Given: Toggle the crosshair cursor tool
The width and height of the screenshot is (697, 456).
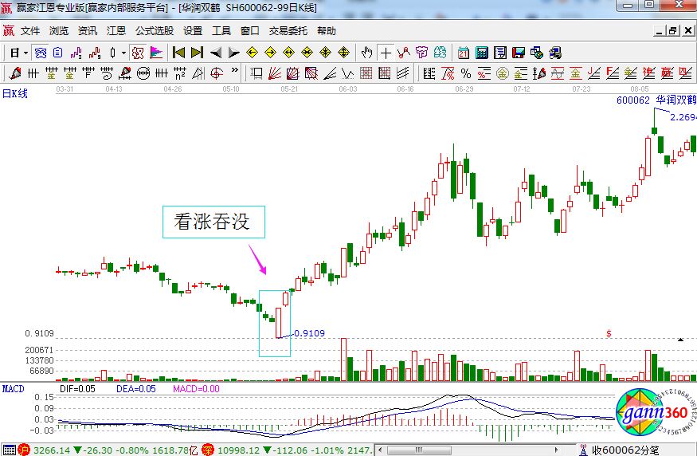Looking at the screenshot, I should pyautogui.click(x=386, y=53).
